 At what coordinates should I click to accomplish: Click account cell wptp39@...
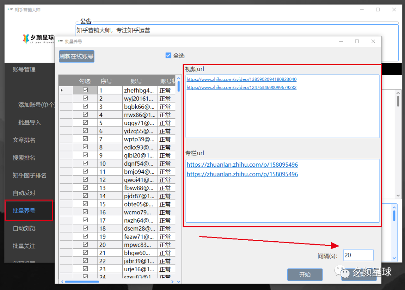coord(139,139)
